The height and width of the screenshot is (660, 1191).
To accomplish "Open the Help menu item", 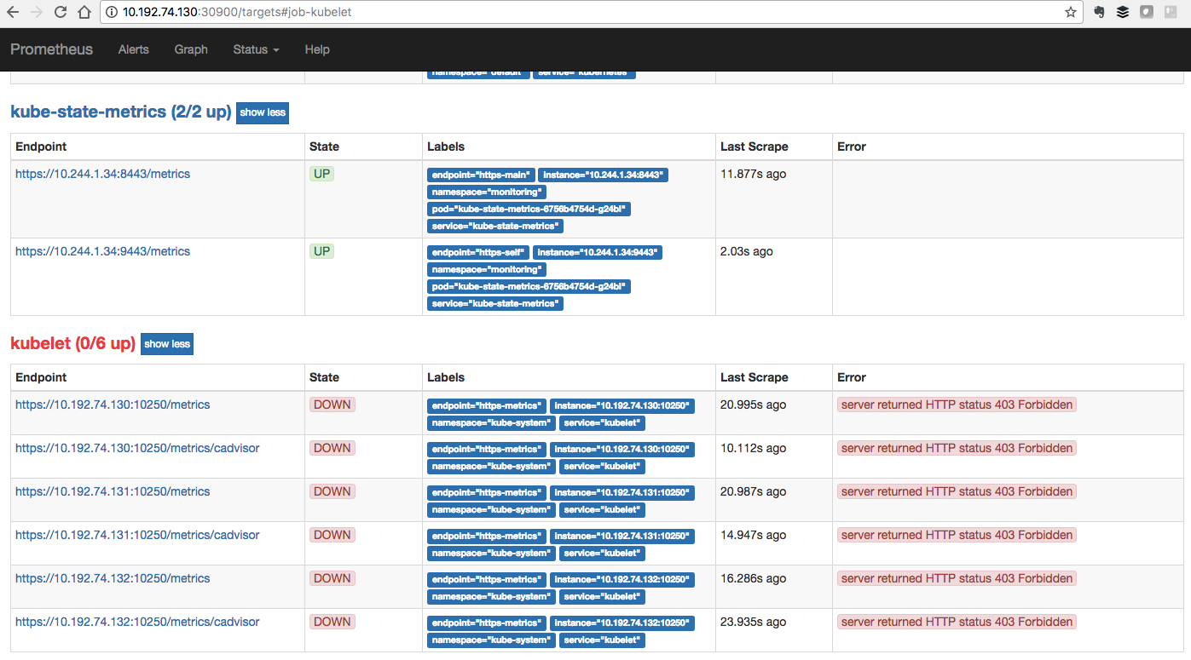I will (x=317, y=49).
